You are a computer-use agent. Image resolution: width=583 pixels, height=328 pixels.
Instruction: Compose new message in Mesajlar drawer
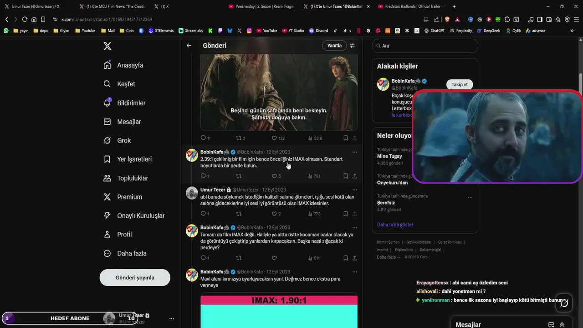(x=551, y=325)
